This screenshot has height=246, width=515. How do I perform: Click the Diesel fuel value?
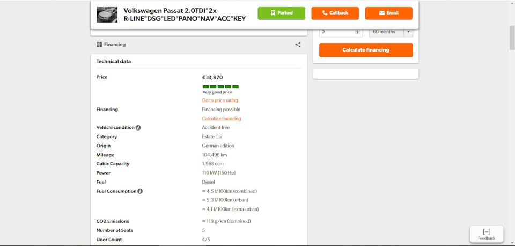(208, 182)
